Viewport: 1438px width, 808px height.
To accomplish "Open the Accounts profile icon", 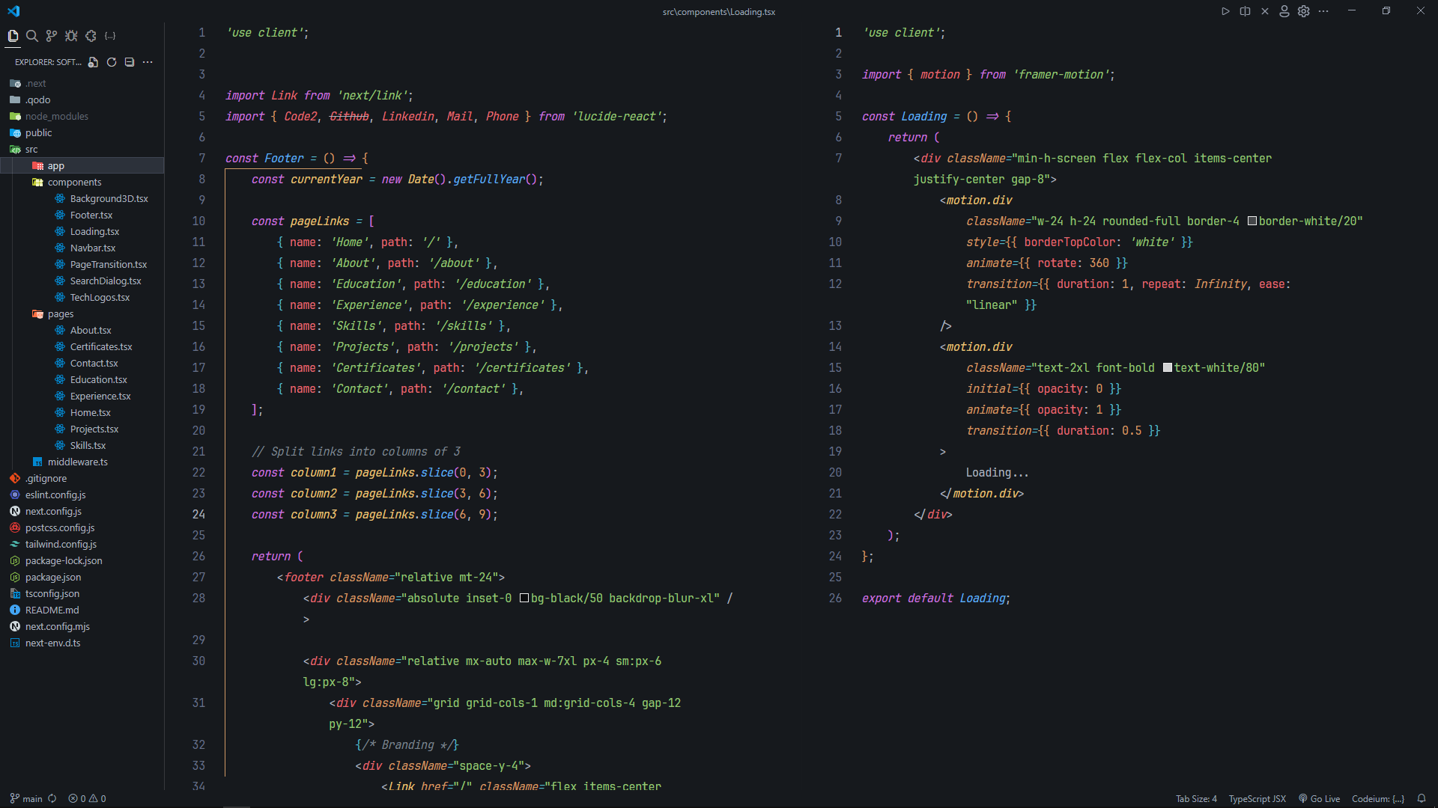I will (x=1284, y=11).
